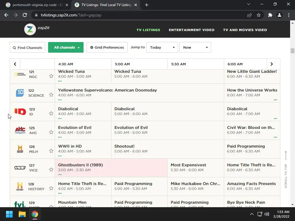Toggle favorite star for 128 HISTORY channel
The width and height of the screenshot is (295, 221).
(51, 188)
